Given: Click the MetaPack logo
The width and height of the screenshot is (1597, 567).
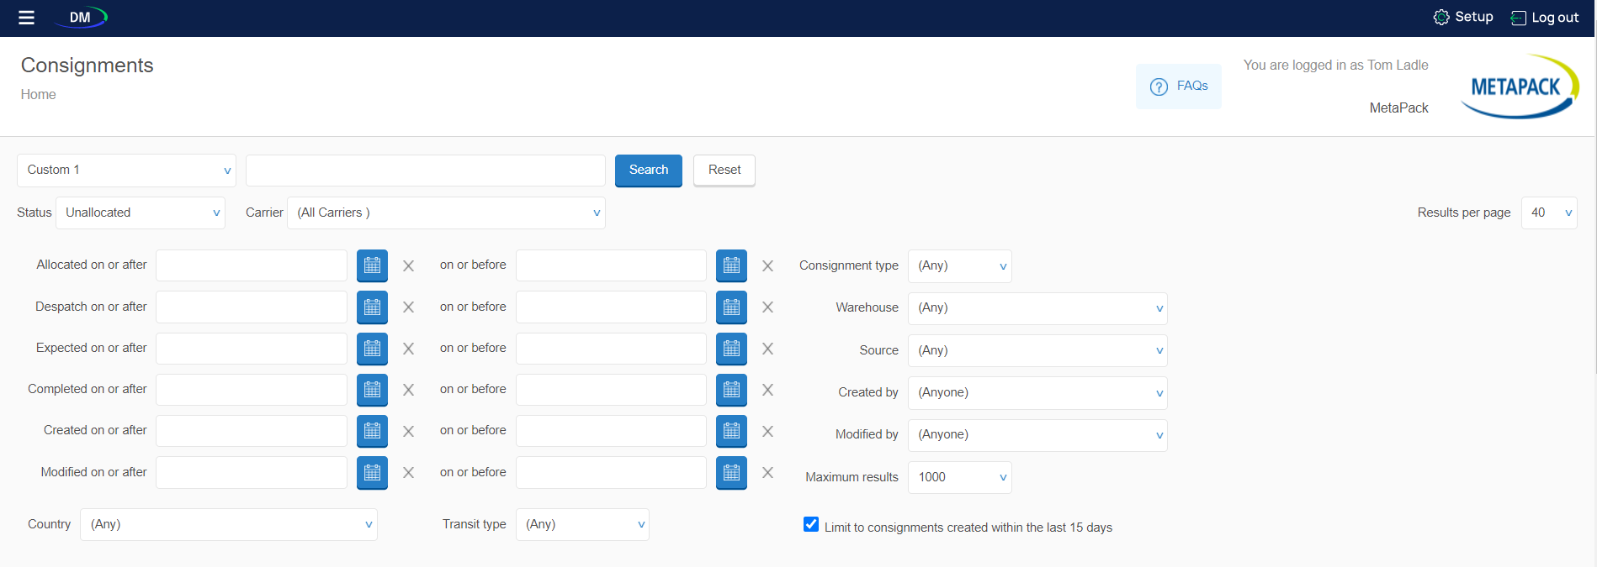Looking at the screenshot, I should point(1519,87).
